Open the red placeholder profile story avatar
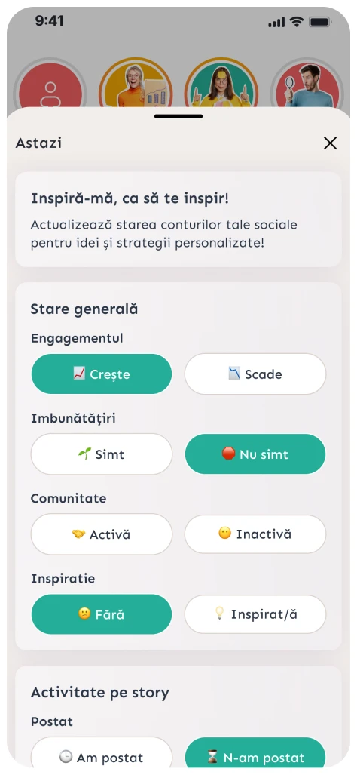This screenshot has width=357, height=775. [50, 86]
